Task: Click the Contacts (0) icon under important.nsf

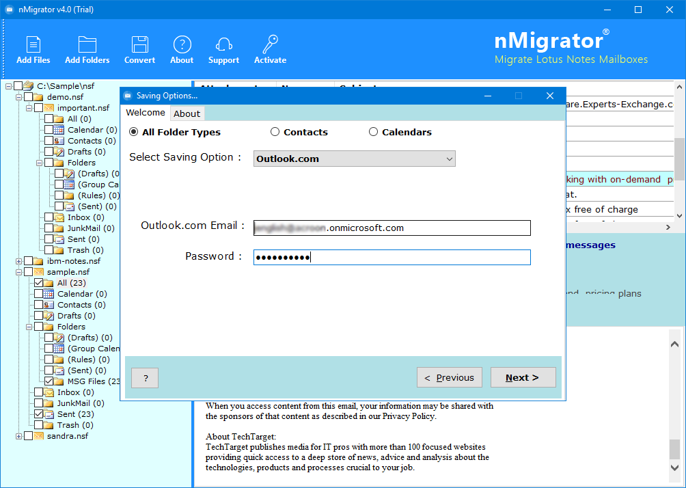Action: coord(59,141)
